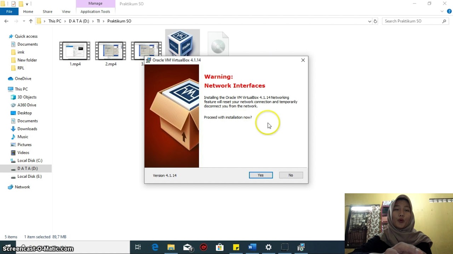Viewport: 453px width, 254px height.
Task: Select the 2.mp4 video thumbnail
Action: pyautogui.click(x=111, y=51)
